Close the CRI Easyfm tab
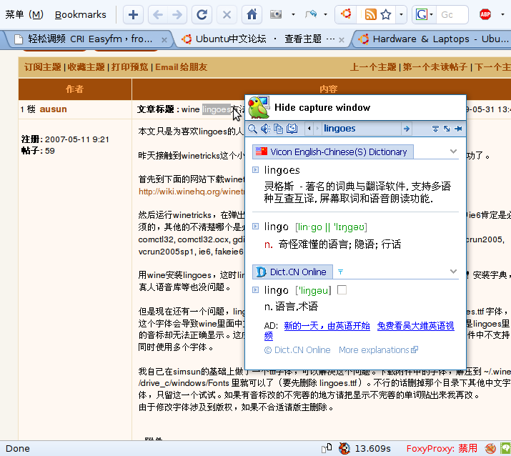Viewport: 511px width, 456px height. (164, 40)
